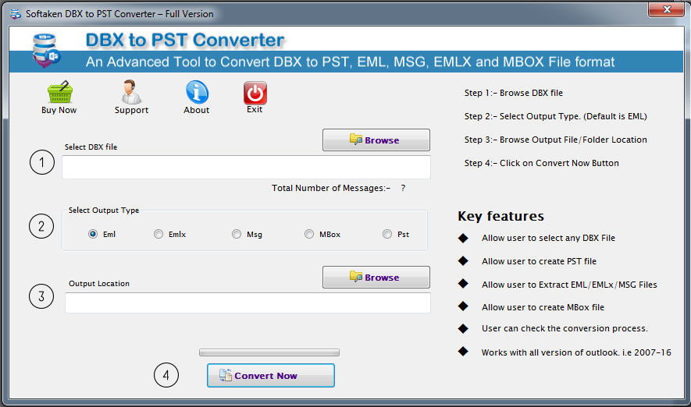
Task: Click 'User can check the conversion process.'
Action: click(x=565, y=328)
